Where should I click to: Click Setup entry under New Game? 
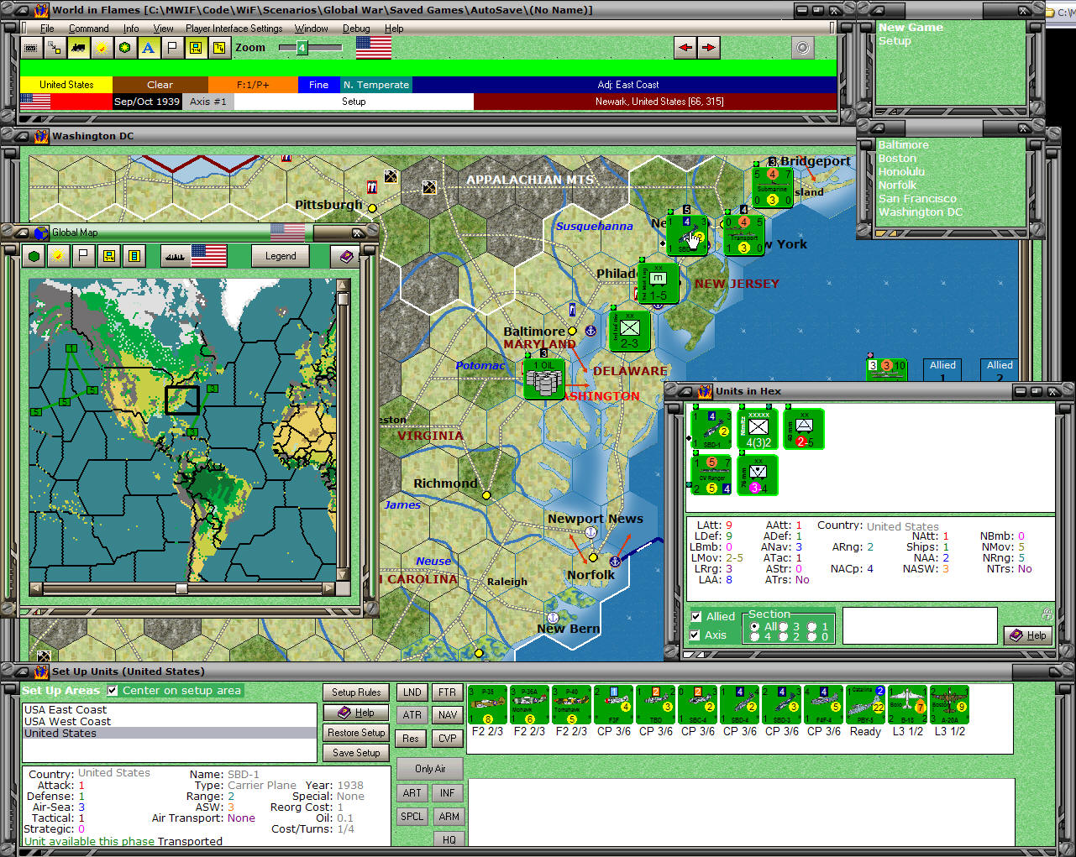coord(895,41)
